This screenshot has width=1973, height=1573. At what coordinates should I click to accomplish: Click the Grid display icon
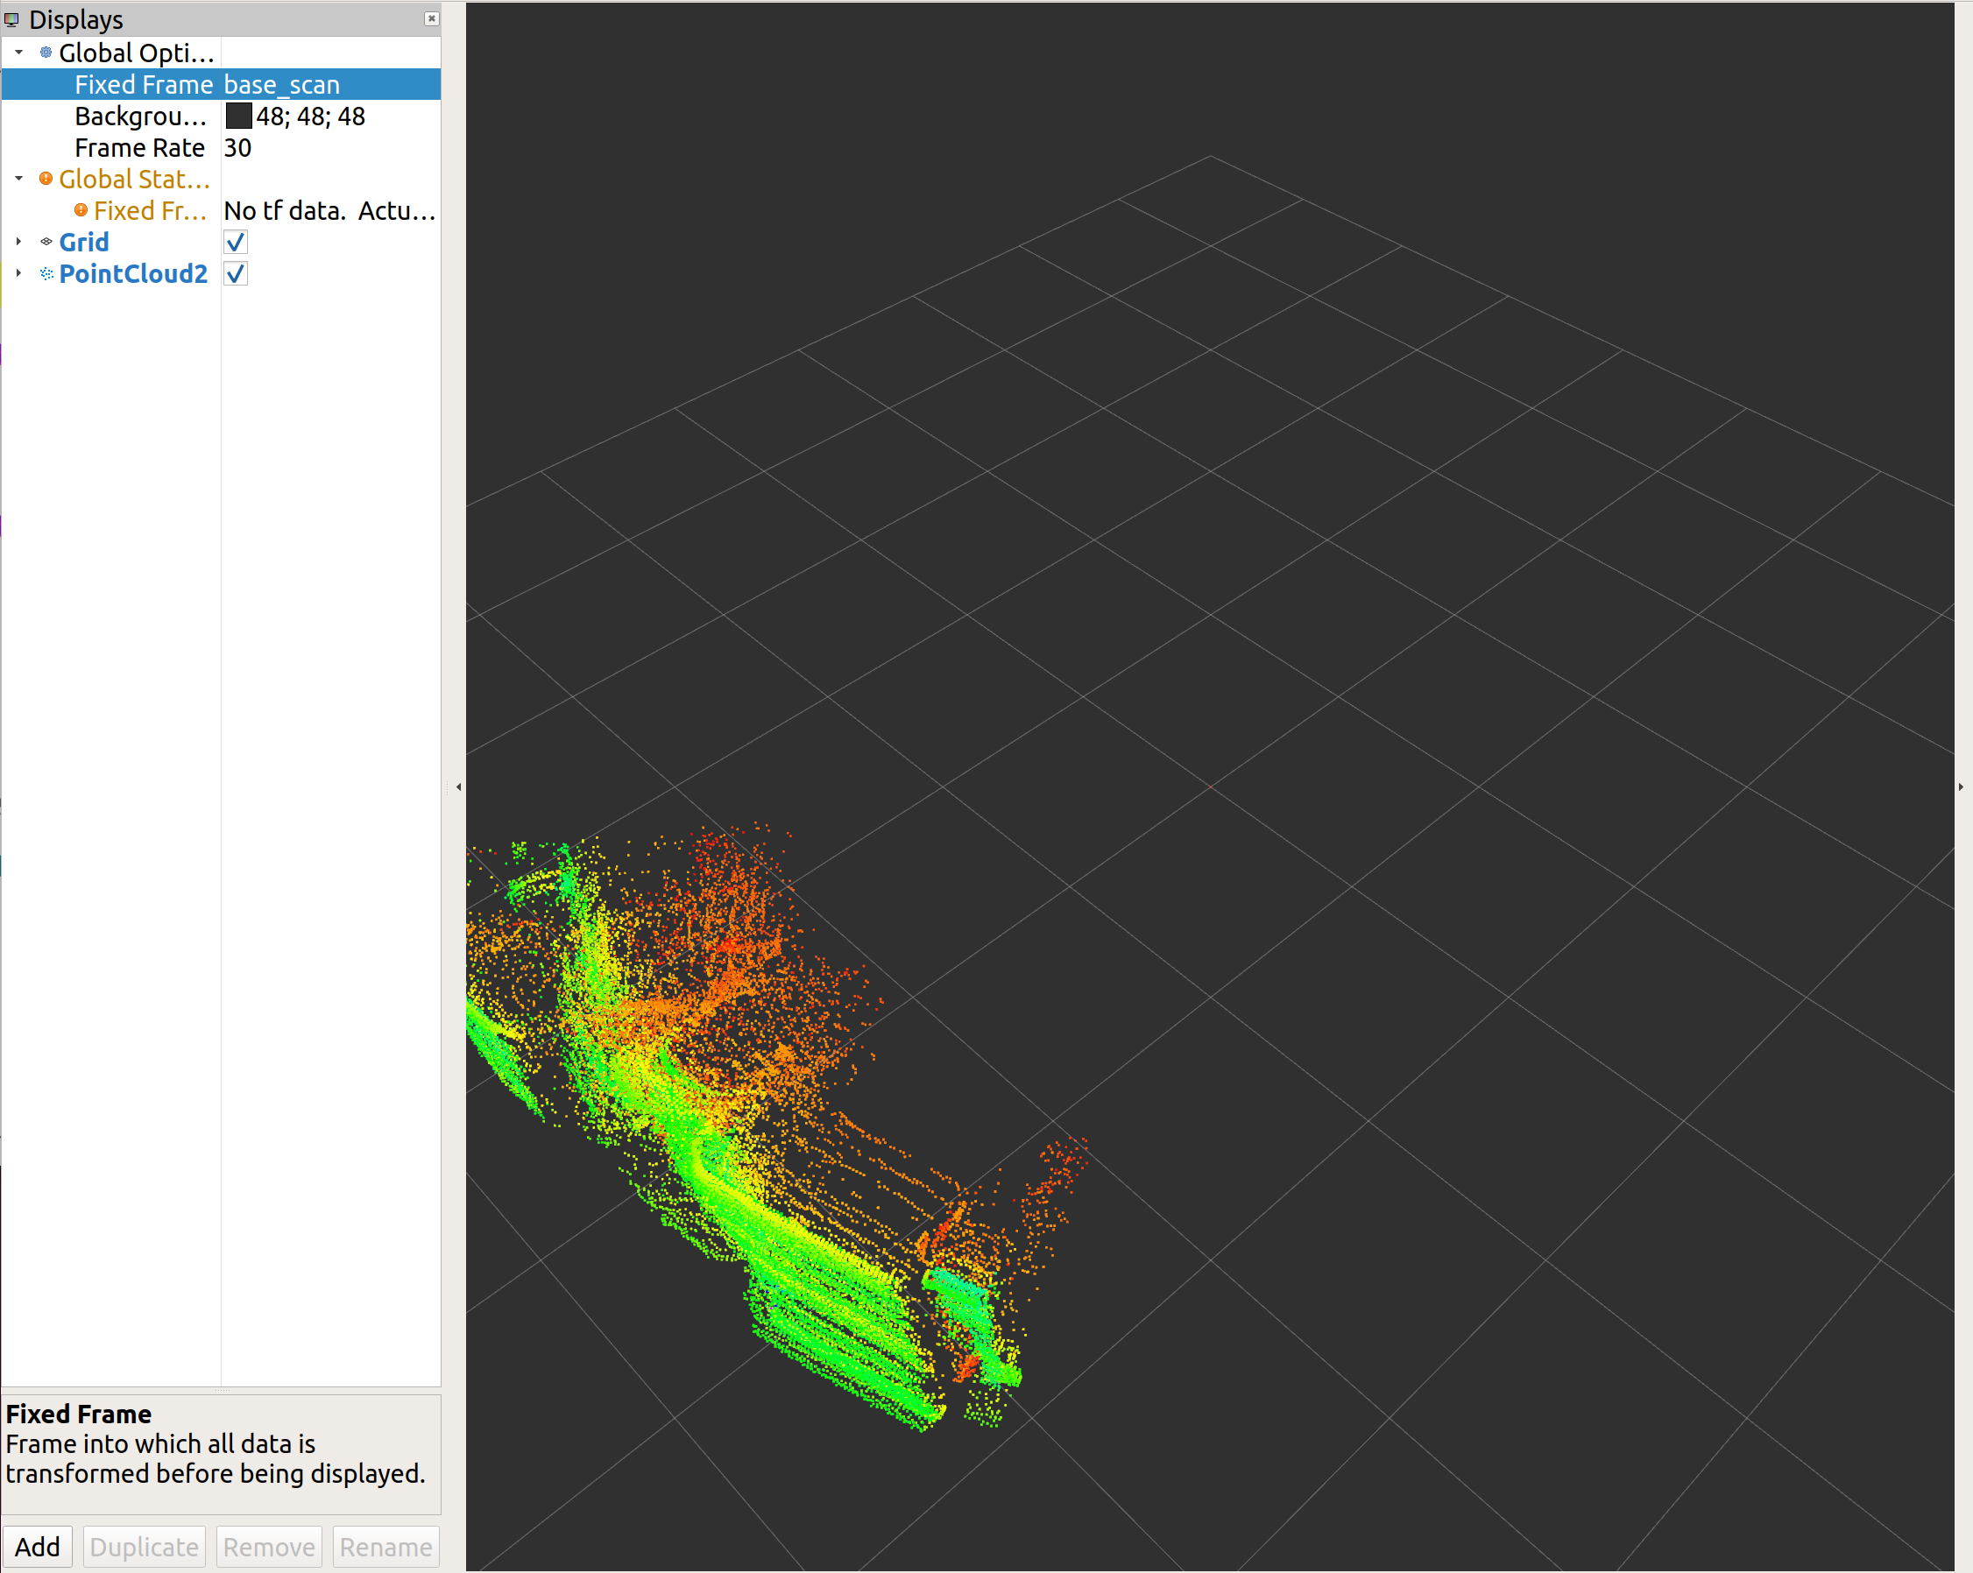click(46, 243)
